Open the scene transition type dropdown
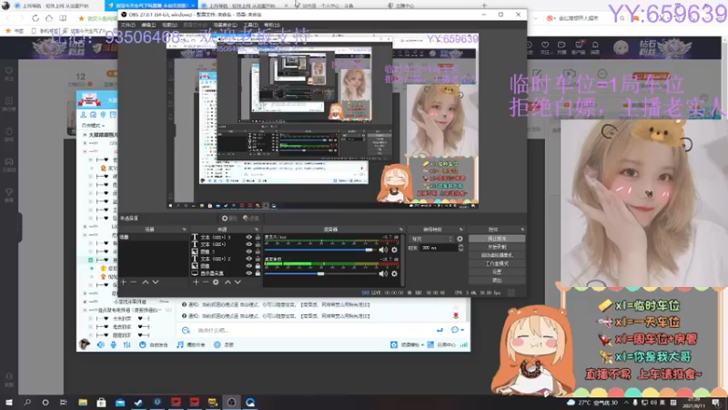 pos(431,239)
